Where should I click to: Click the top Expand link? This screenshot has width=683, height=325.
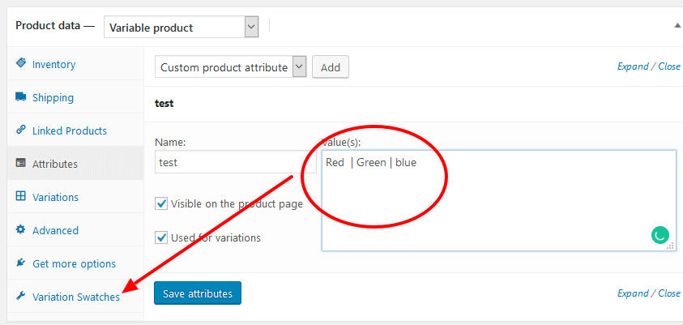[x=633, y=66]
